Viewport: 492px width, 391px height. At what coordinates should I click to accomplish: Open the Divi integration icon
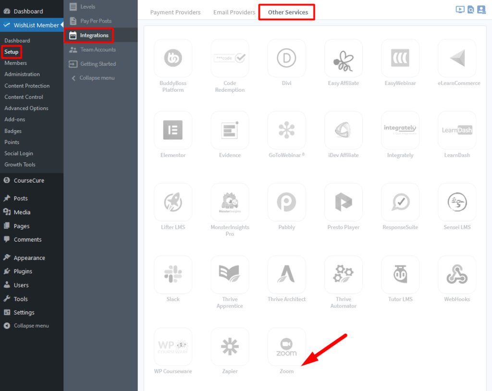tap(286, 58)
